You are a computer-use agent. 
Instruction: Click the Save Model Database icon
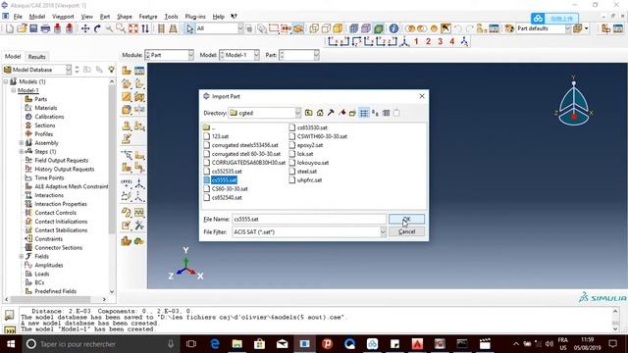click(33, 28)
